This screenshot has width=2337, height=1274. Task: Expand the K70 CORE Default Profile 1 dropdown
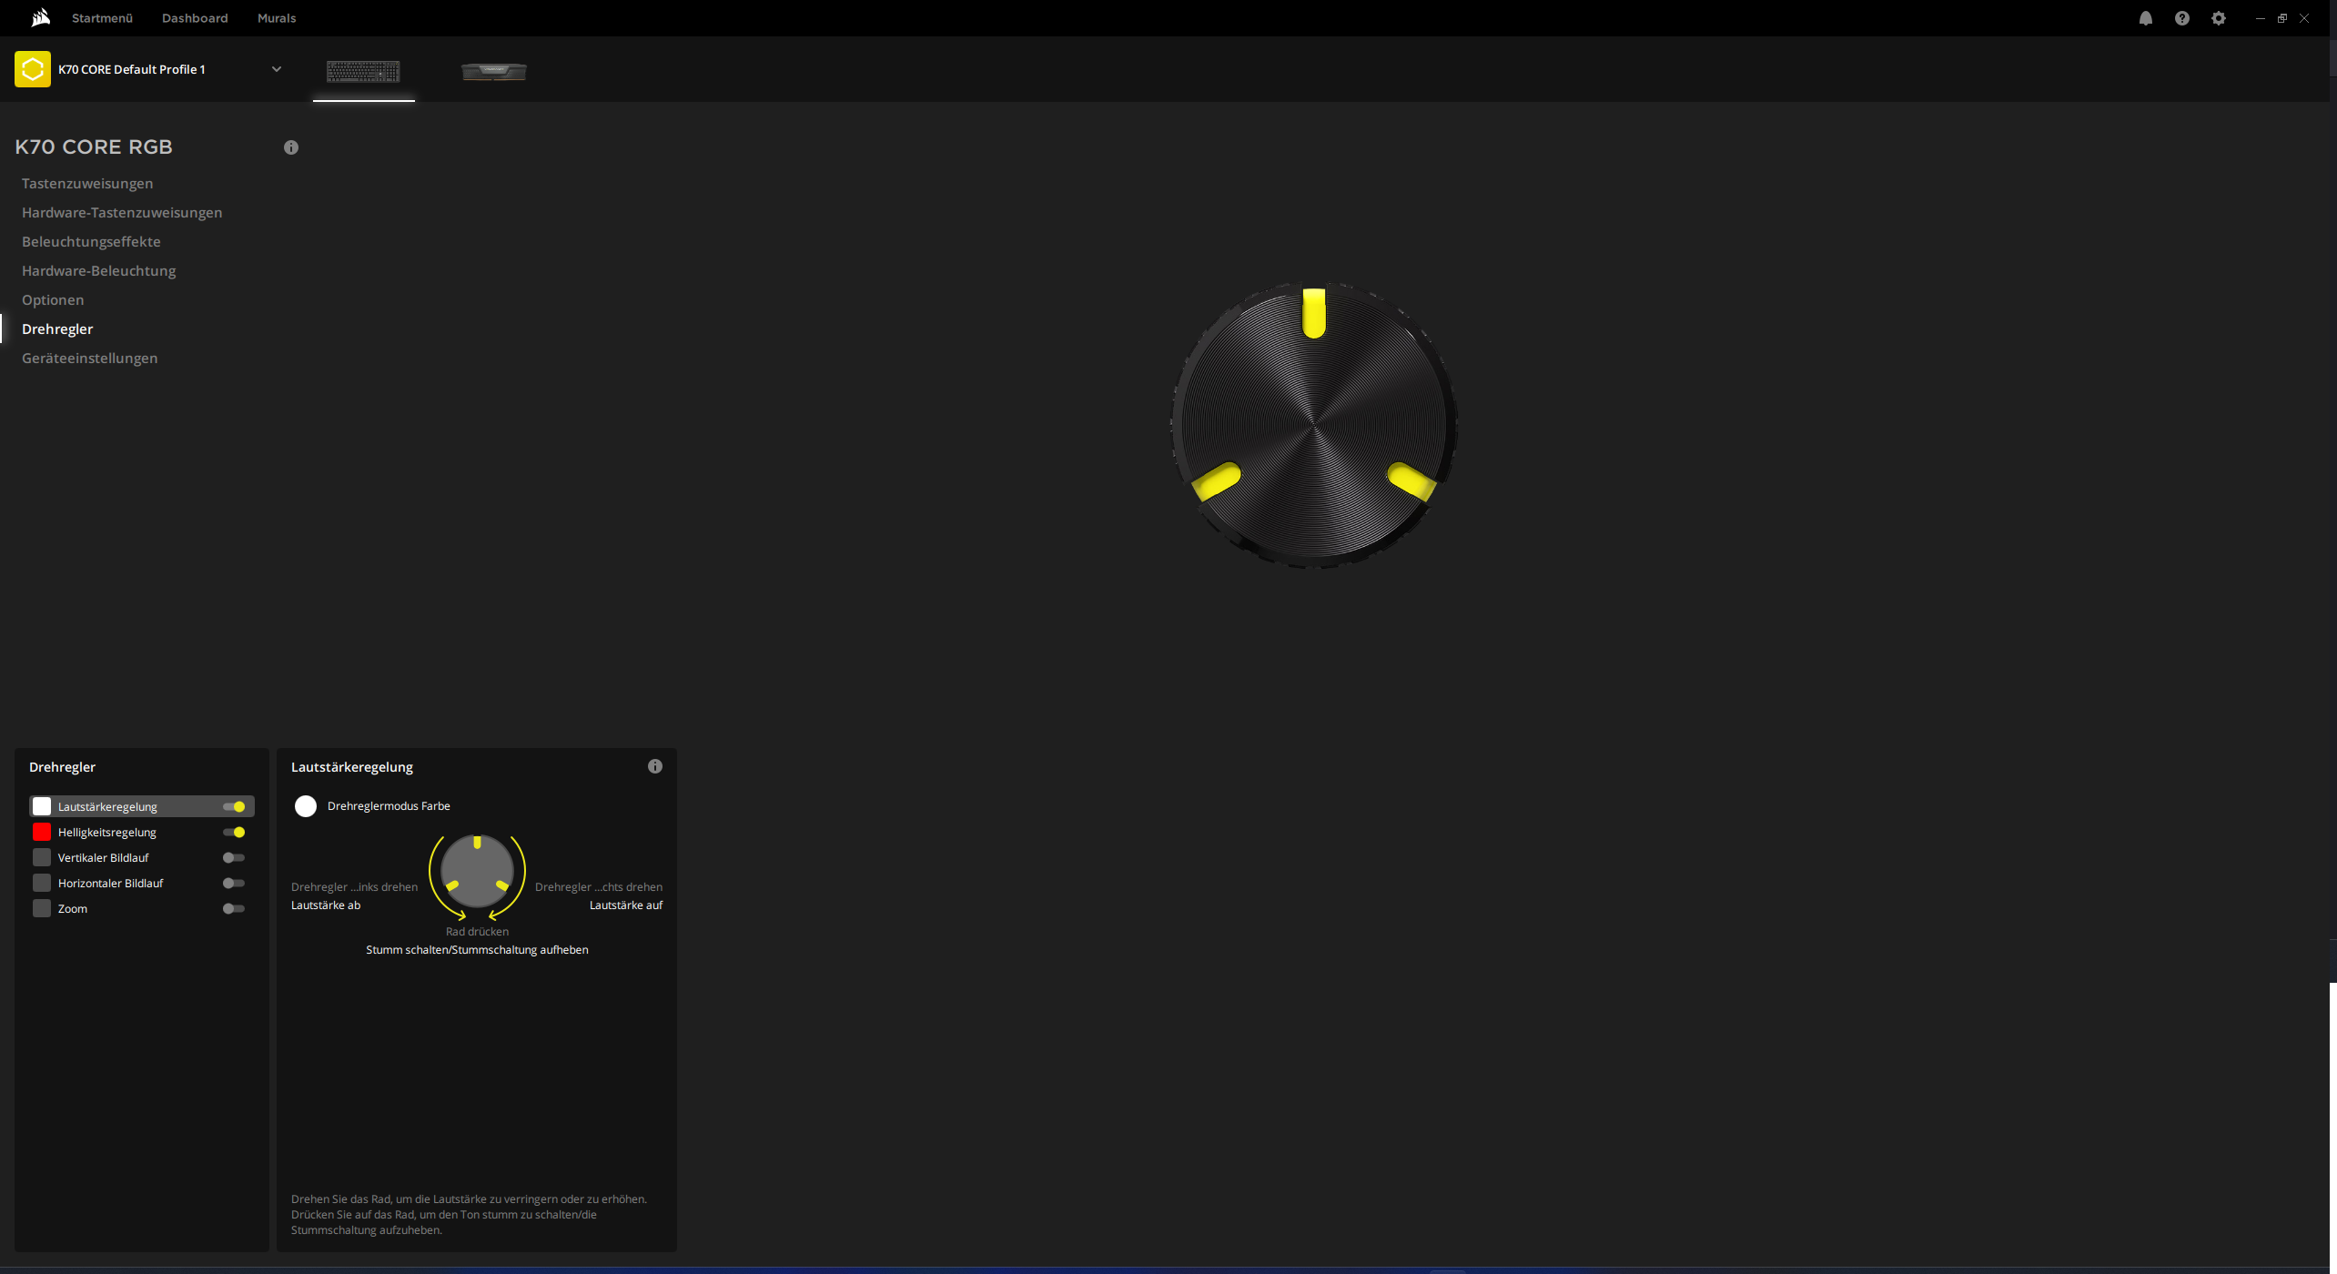tap(277, 68)
